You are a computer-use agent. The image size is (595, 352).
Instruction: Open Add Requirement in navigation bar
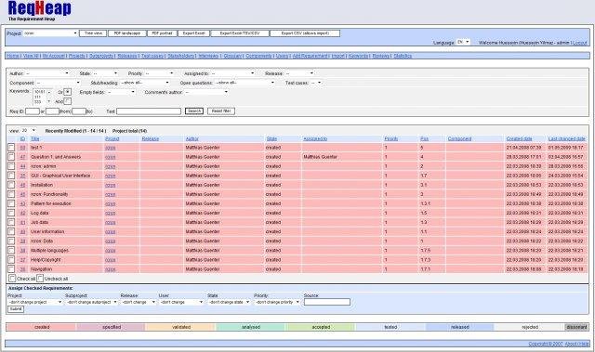(310, 56)
